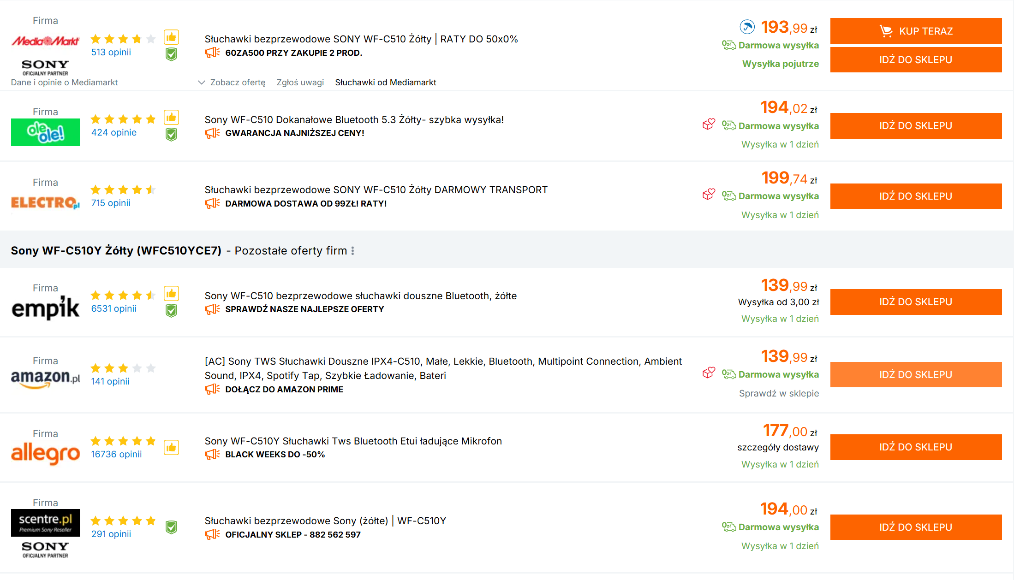Click the scentre.pl offer title
This screenshot has height=580, width=1014.
[x=325, y=521]
